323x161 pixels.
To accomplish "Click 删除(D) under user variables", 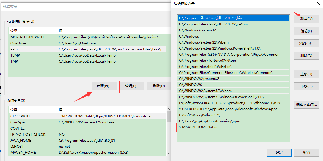I will [x=159, y=86].
